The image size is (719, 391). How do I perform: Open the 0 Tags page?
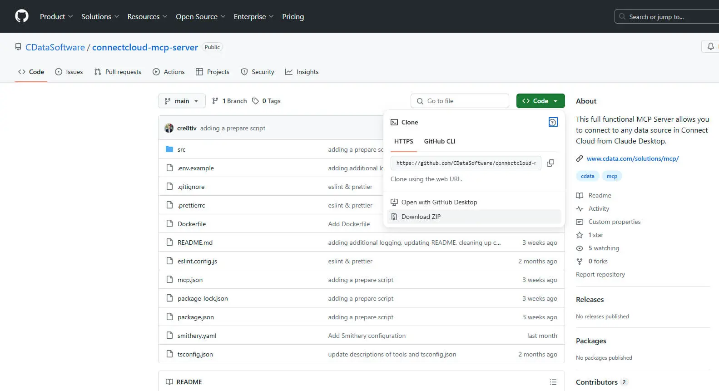[267, 101]
